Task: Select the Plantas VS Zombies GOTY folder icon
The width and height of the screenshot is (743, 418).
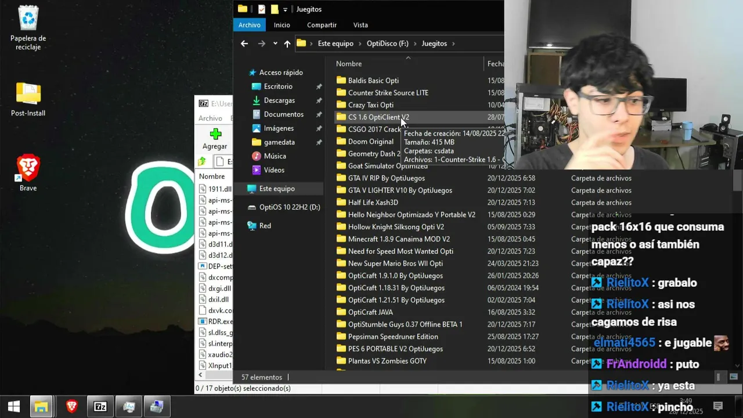Action: (x=341, y=361)
